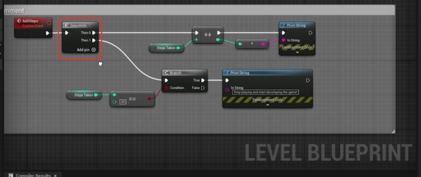421x177 pixels.
Task: Click the Then 1 output pin
Action: click(x=94, y=40)
